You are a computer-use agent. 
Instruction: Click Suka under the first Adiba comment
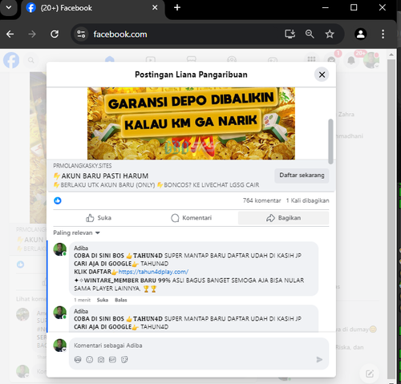103,300
